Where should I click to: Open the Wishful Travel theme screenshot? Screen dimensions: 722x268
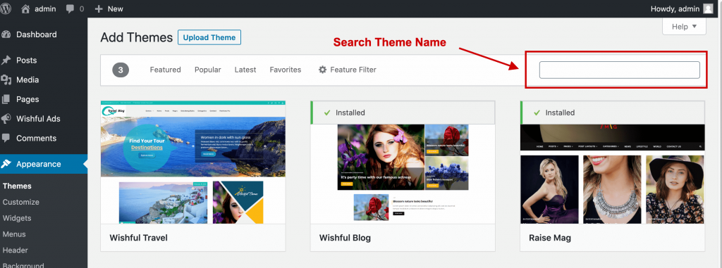[x=193, y=162]
